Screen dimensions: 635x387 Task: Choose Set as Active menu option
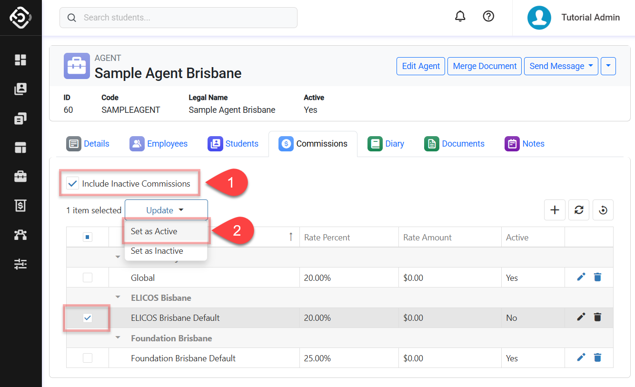tap(154, 231)
